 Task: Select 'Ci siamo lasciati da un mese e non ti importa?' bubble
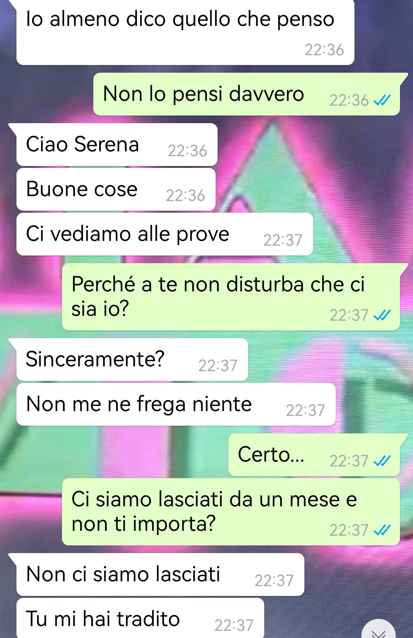click(231, 512)
